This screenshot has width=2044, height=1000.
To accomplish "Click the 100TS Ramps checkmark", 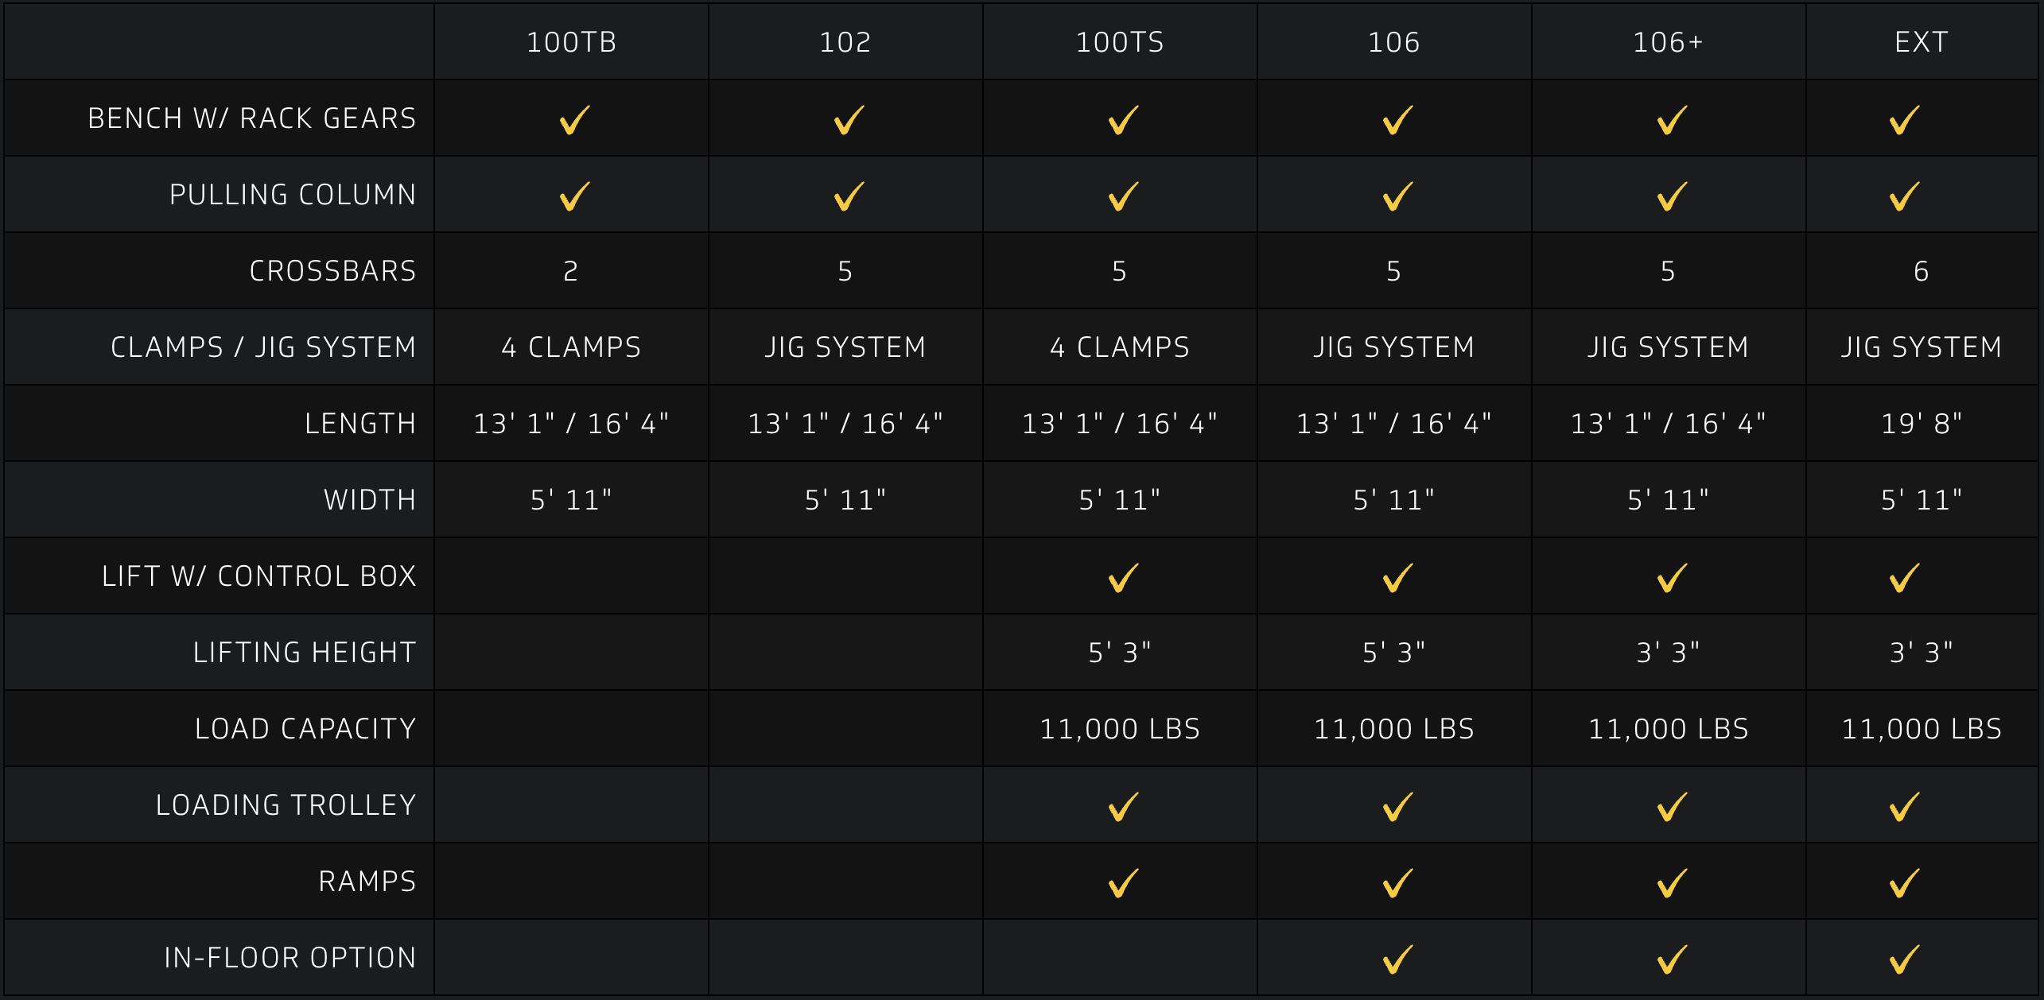I will coord(1123,883).
